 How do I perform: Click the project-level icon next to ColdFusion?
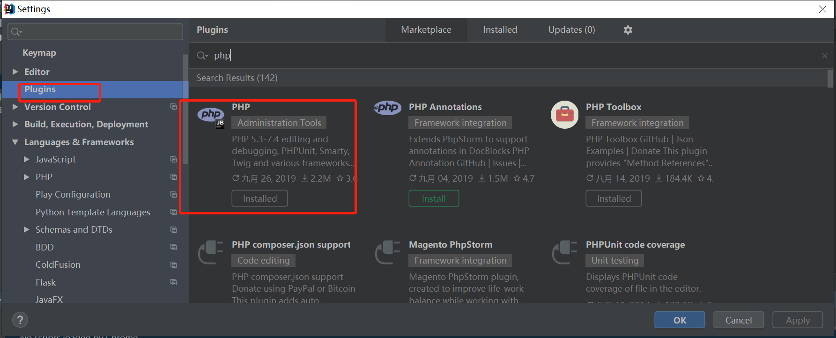tap(173, 265)
